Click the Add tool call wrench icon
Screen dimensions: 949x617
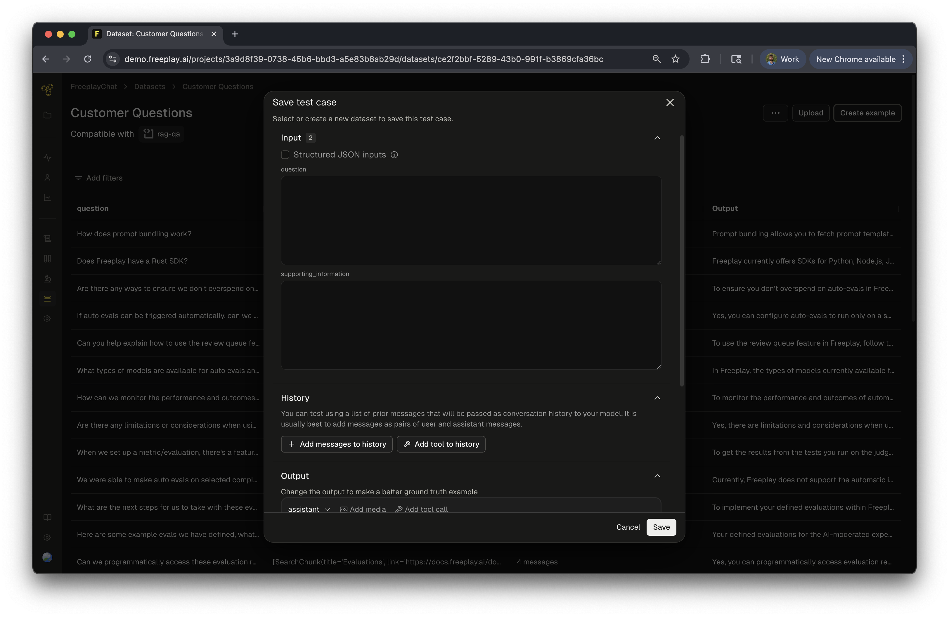click(398, 509)
